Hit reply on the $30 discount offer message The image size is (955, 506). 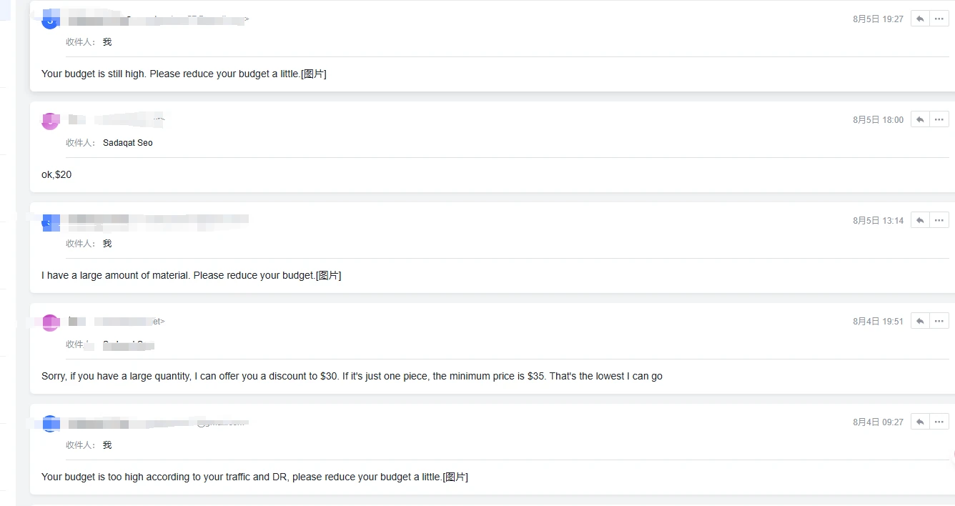[920, 322]
